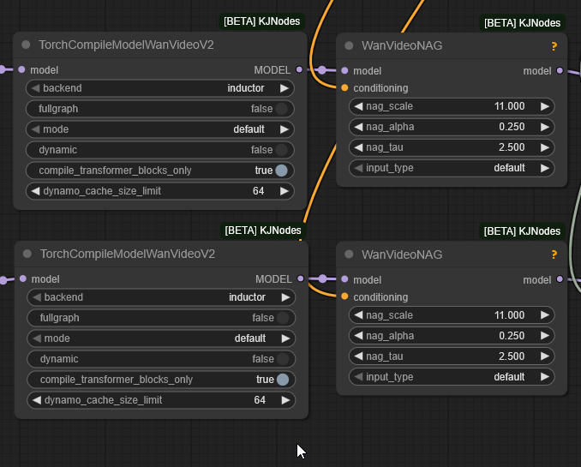
Task: Click MODEL output port of top TorchCompile node
Action: (298, 69)
